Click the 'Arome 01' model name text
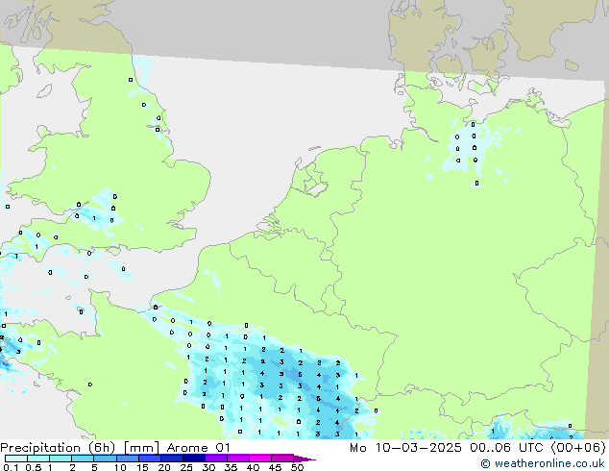Image resolution: width=609 pixels, height=471 pixels. pyautogui.click(x=199, y=448)
